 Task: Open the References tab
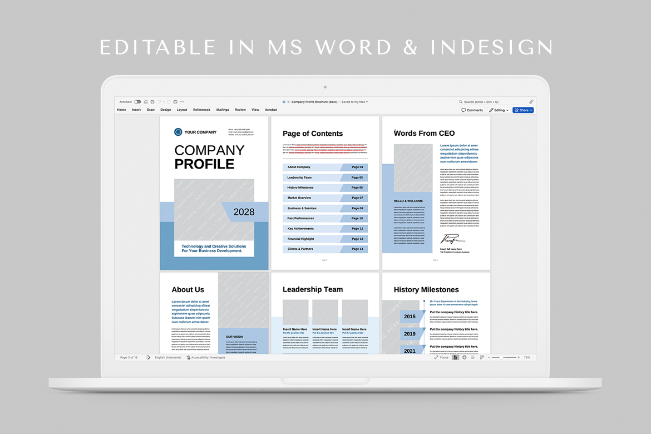tap(201, 110)
